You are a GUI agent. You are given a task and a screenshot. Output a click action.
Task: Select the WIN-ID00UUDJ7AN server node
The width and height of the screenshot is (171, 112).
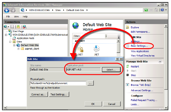coord(40,35)
